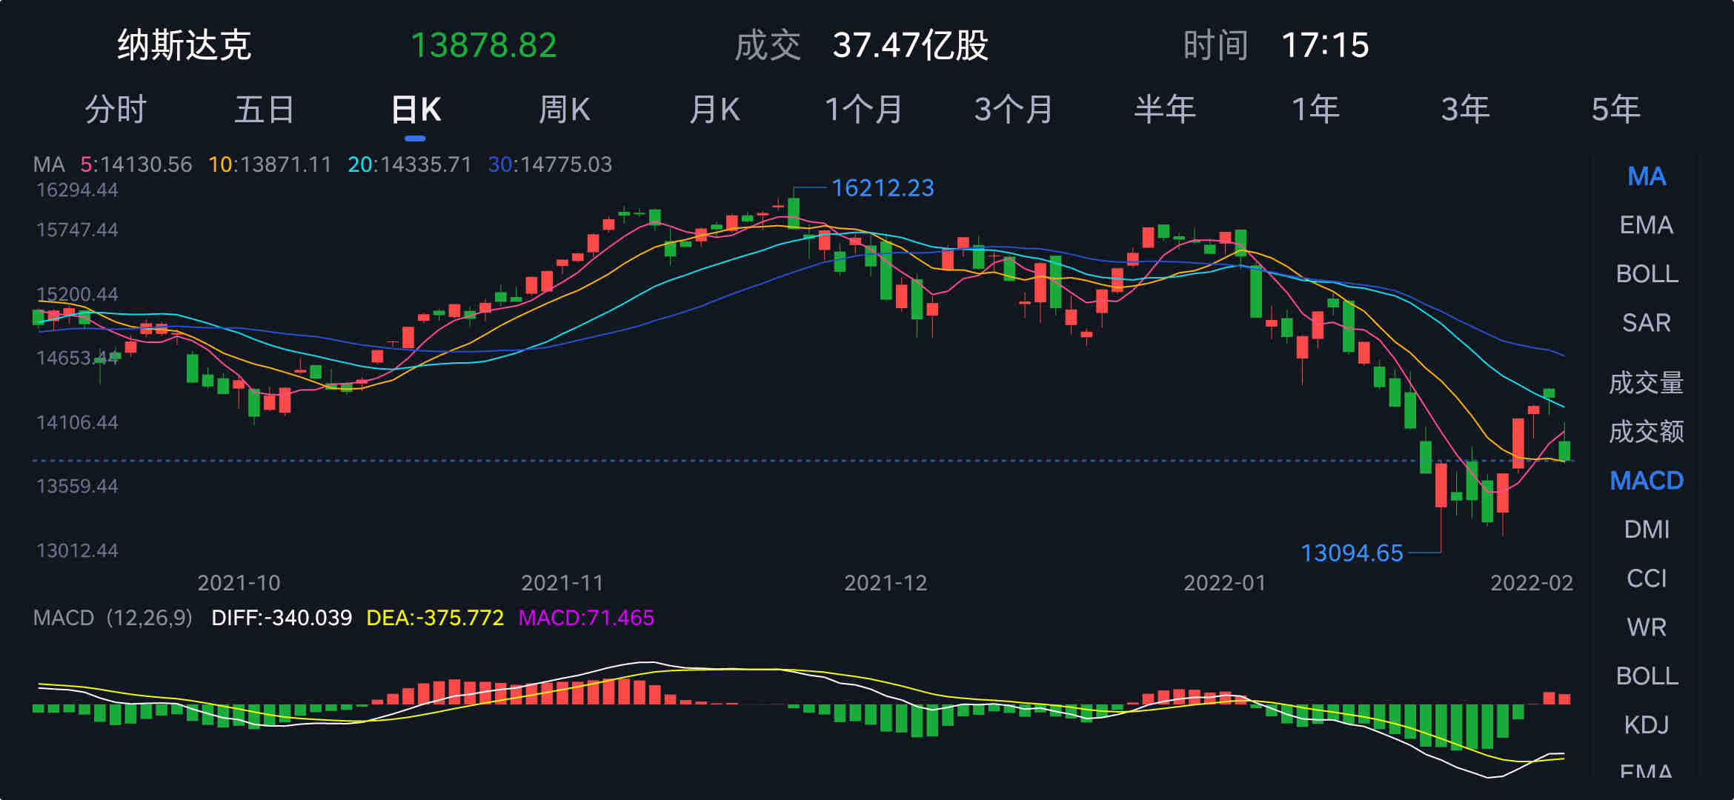Select the 五日 five-day tab
Viewport: 1734px width, 800px height.
tap(265, 110)
